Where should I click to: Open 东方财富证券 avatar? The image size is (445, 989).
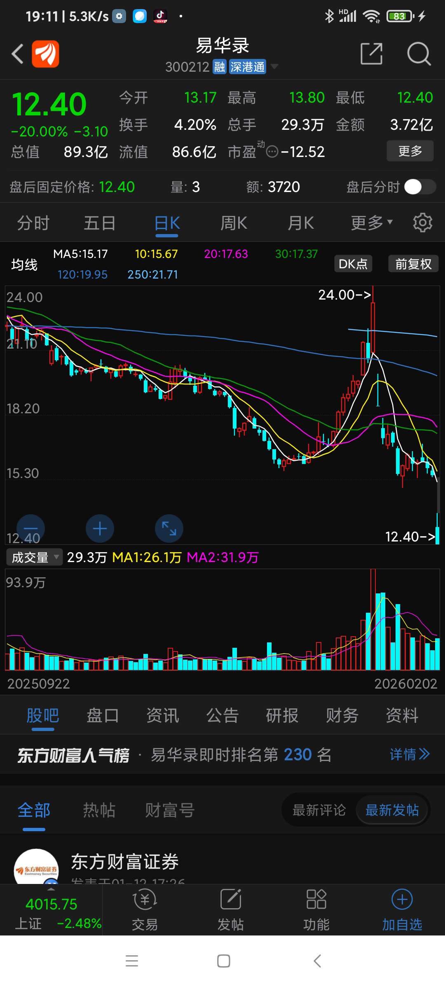36,866
